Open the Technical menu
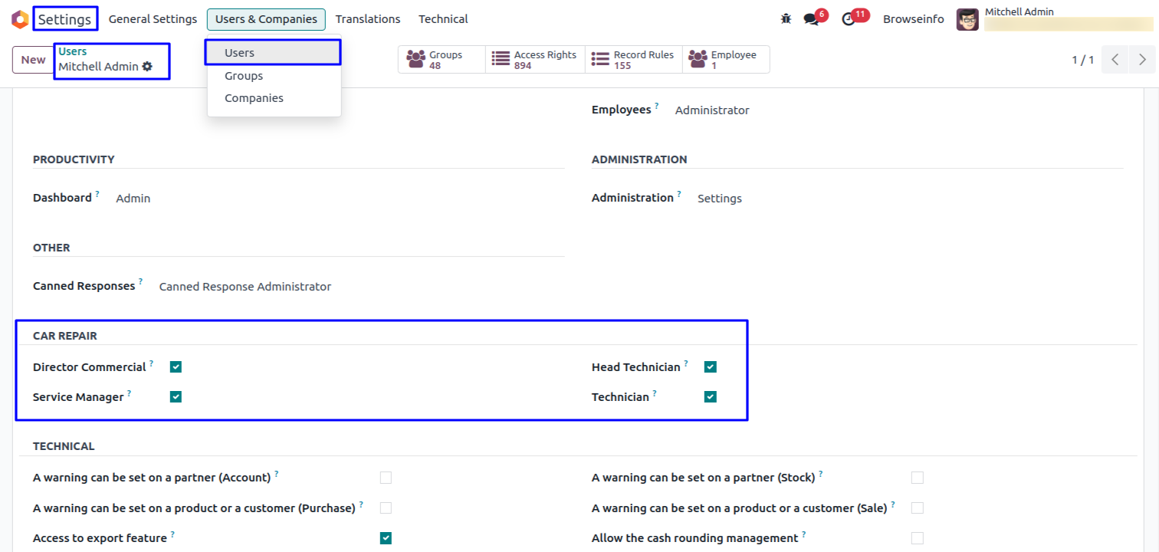The width and height of the screenshot is (1159, 552). click(443, 19)
